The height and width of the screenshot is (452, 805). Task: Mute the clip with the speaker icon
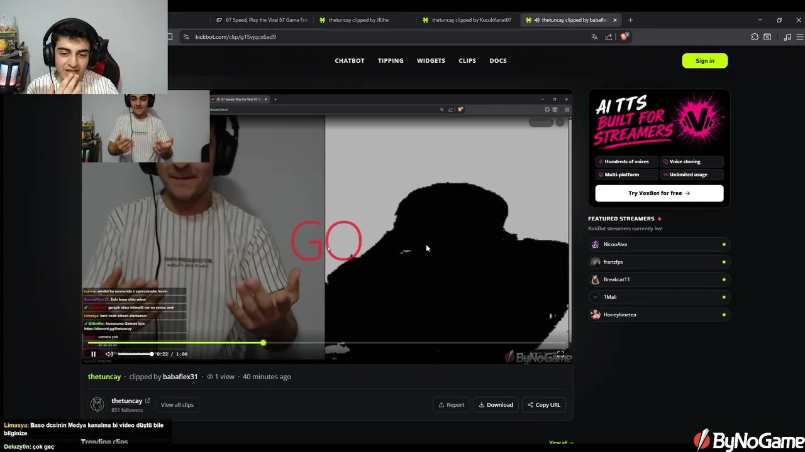click(109, 354)
